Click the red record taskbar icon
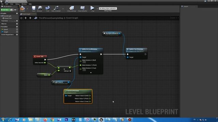The width and height of the screenshot is (218, 122). click(129, 120)
